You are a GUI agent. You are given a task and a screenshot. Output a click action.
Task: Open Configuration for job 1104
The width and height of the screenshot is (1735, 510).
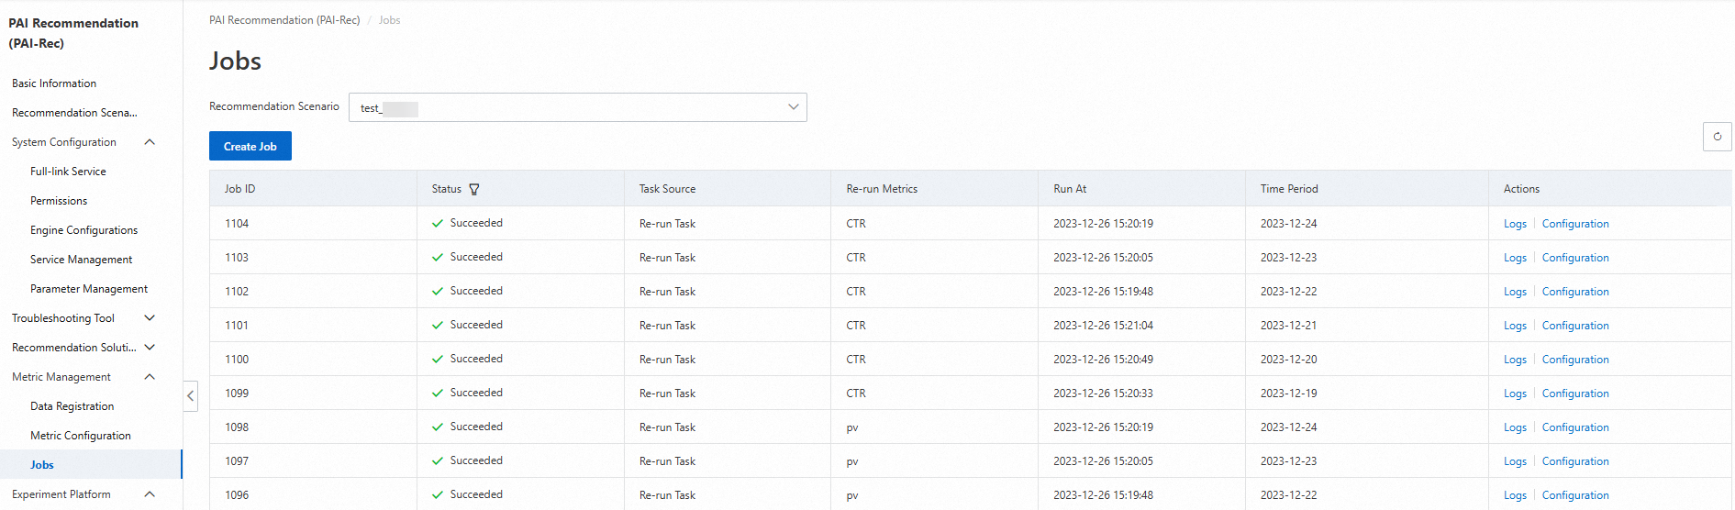coord(1575,224)
